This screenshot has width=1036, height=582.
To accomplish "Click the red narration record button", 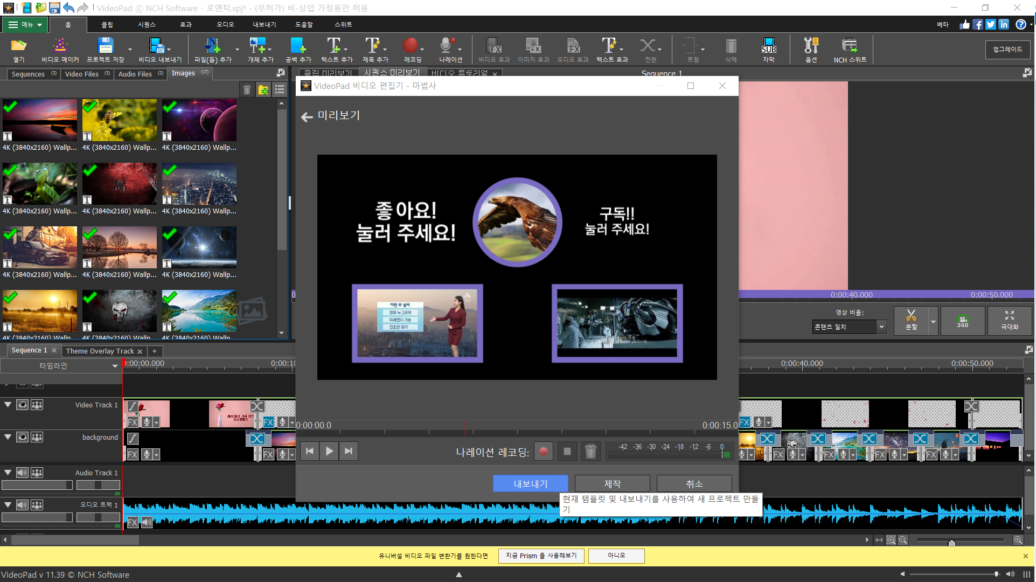I will pyautogui.click(x=543, y=452).
